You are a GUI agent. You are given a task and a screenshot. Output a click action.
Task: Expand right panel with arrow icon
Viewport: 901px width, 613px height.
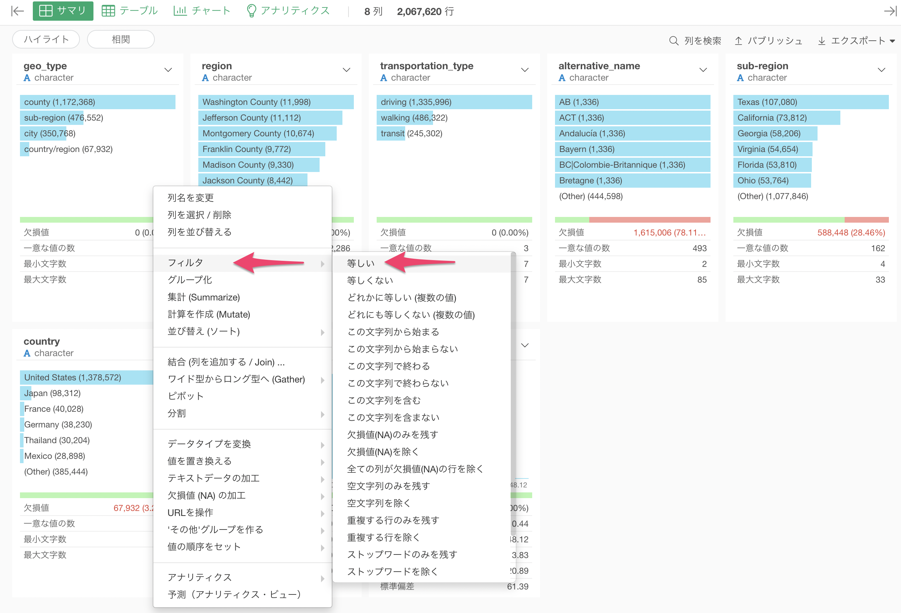click(890, 11)
